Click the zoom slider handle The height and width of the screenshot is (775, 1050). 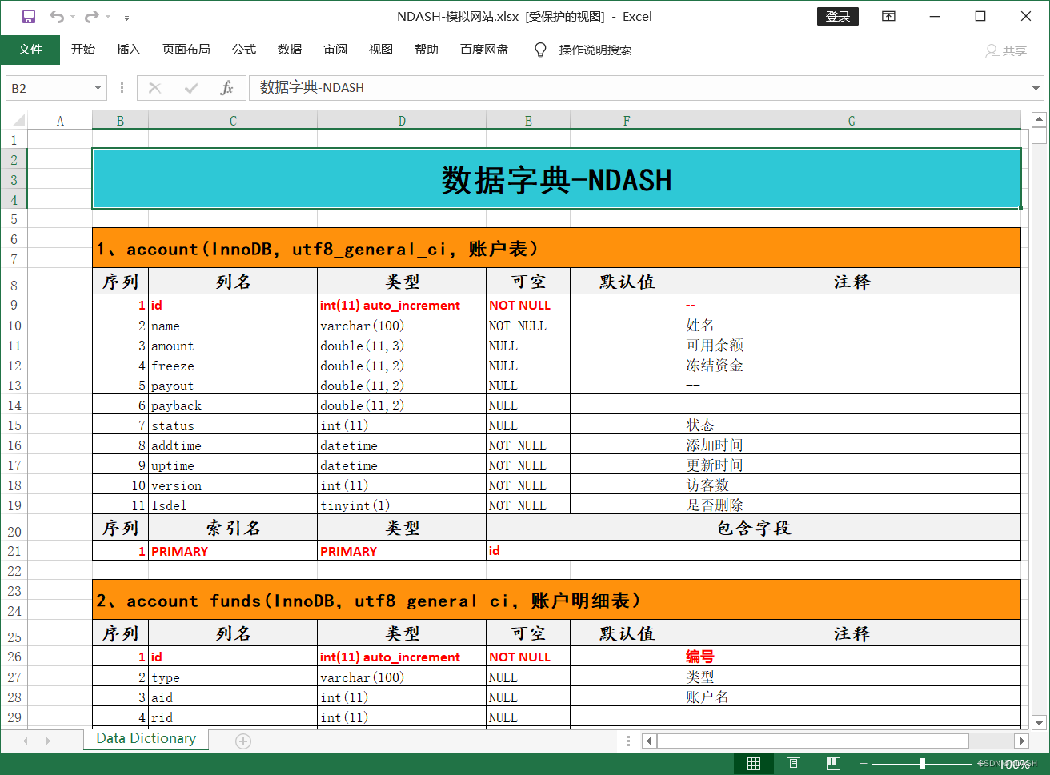923,764
